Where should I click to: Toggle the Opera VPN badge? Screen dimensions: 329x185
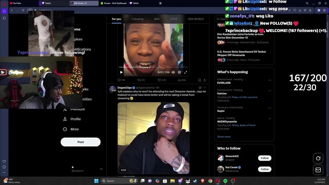(30, 10)
